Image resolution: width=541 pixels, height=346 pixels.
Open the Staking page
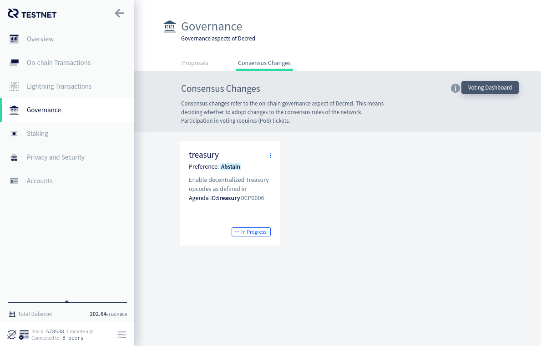coord(67,134)
